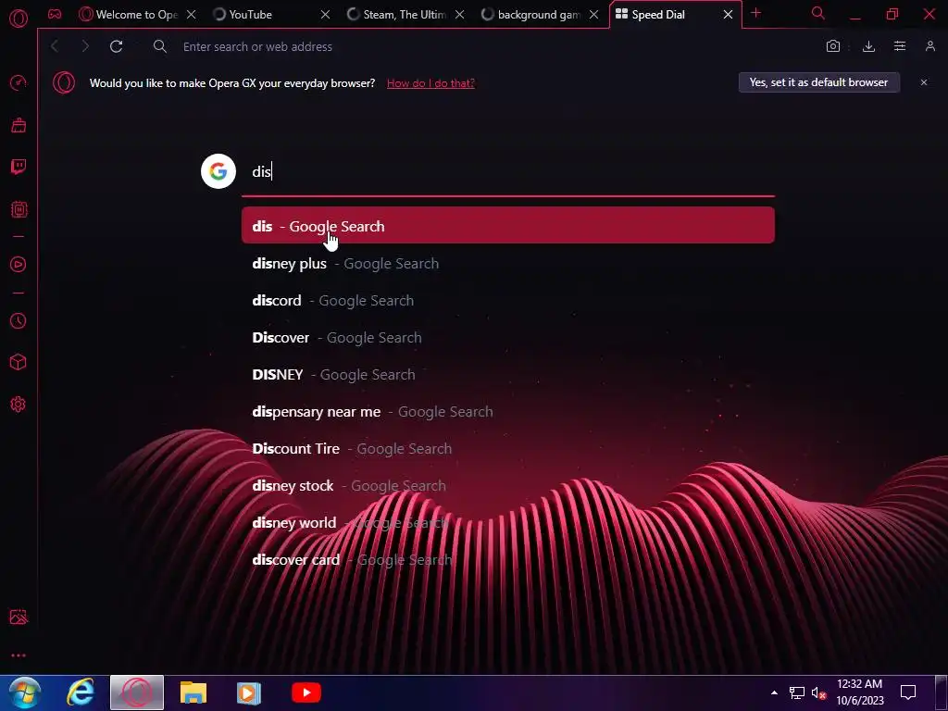Open sidebar setup three-dots icon
Viewport: 948px width, 711px height.
19,655
